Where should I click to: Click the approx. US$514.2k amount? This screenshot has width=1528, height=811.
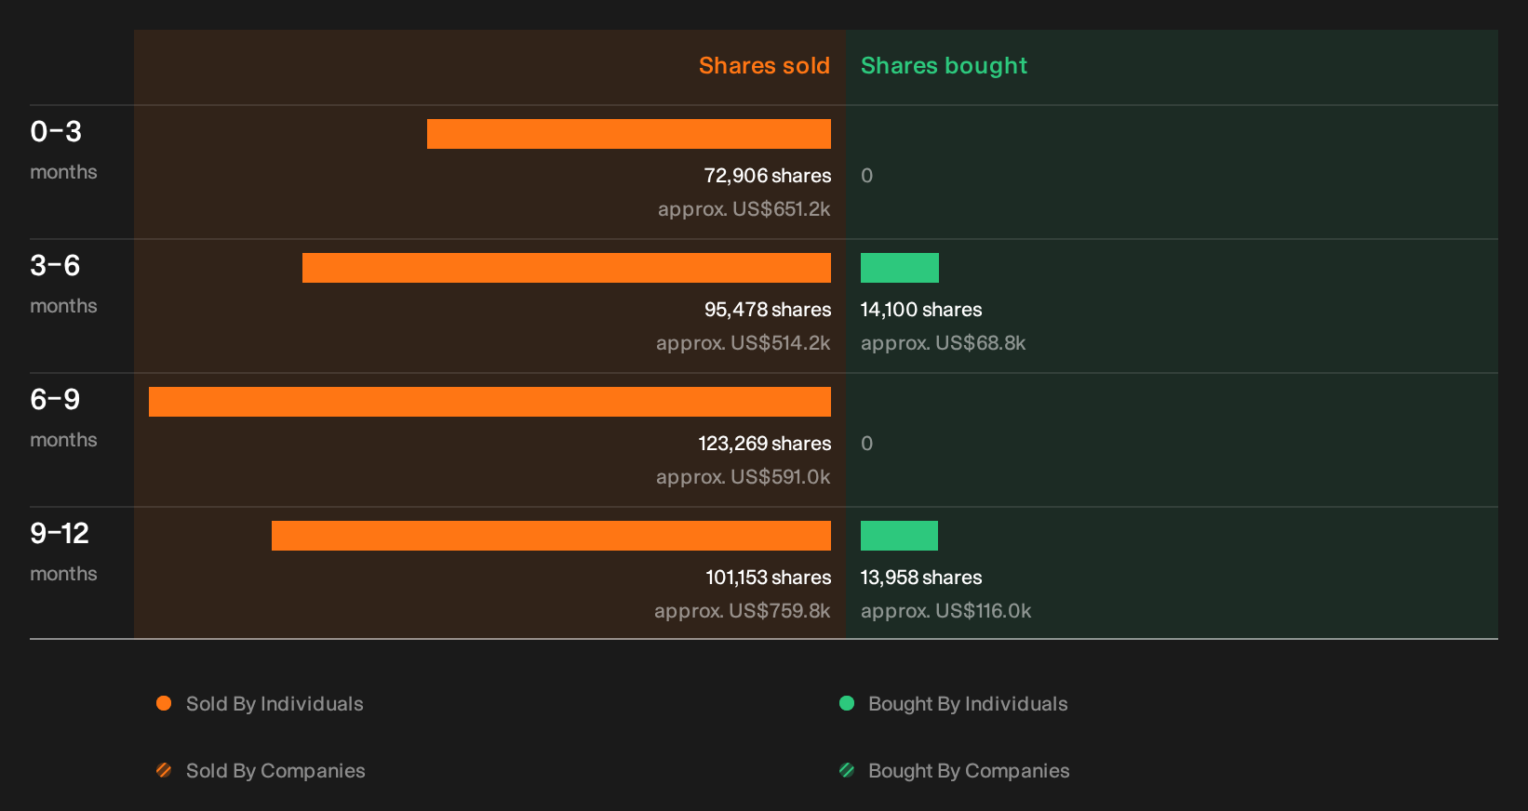pos(744,343)
